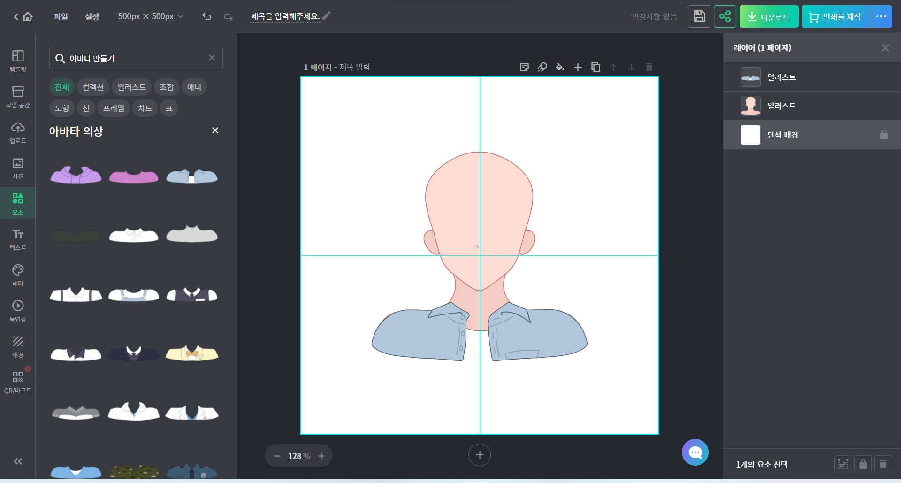
Task: Pick the dark green top outfit
Action: [76, 236]
